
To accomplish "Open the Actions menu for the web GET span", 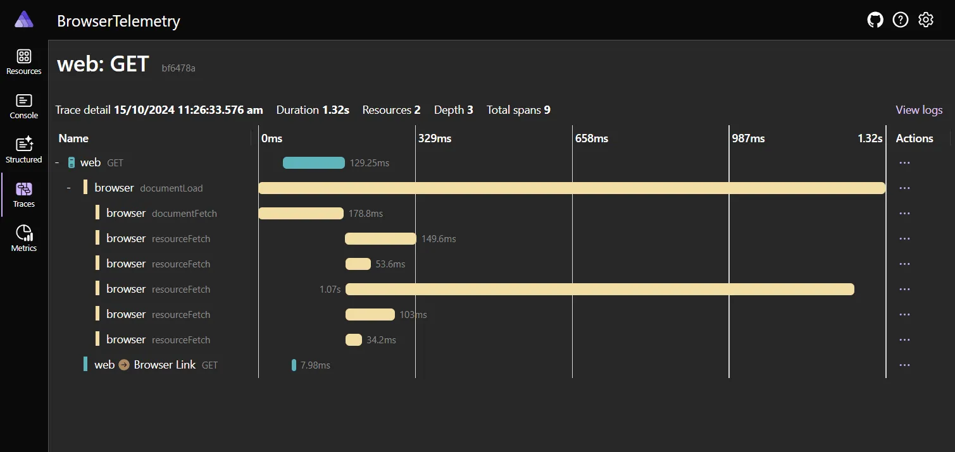I will [904, 162].
